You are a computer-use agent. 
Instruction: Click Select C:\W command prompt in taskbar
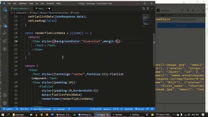coord(163,115)
